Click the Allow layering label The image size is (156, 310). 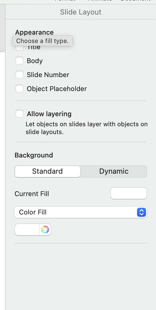49,114
